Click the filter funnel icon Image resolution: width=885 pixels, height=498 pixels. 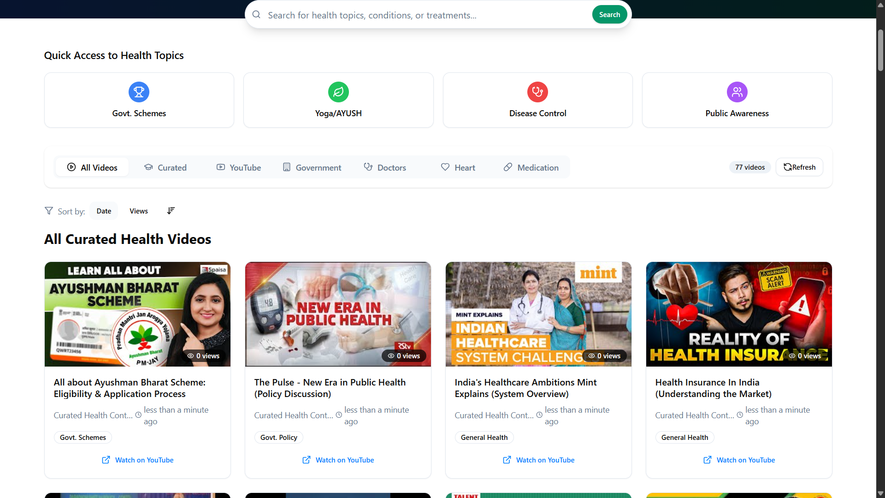pos(49,211)
